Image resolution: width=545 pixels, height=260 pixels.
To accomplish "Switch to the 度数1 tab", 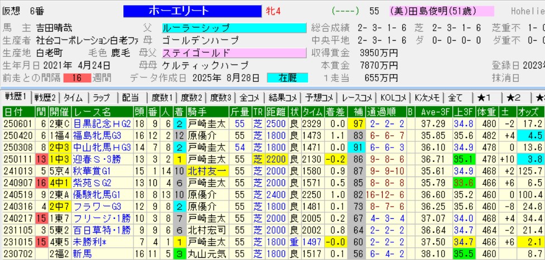I will 161,97.
